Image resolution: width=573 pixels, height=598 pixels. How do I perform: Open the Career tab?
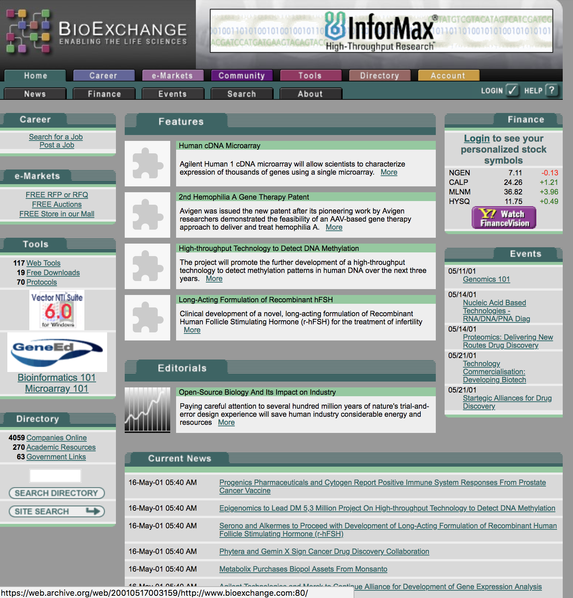[x=104, y=76]
